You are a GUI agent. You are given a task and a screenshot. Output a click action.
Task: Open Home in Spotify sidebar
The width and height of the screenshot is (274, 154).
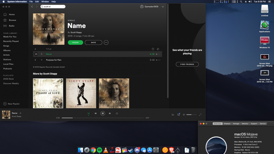pos(9,14)
